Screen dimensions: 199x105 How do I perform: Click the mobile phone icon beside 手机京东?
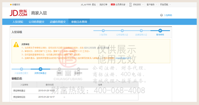[130, 5]
